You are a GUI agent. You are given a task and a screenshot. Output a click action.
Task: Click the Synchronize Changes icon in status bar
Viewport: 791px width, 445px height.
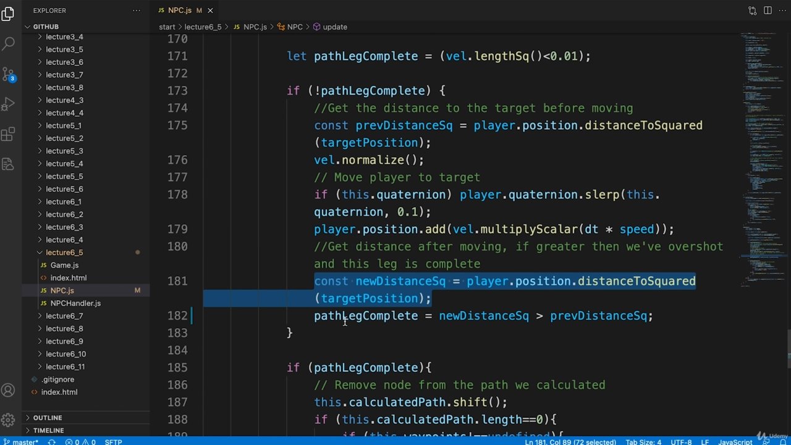click(x=52, y=442)
